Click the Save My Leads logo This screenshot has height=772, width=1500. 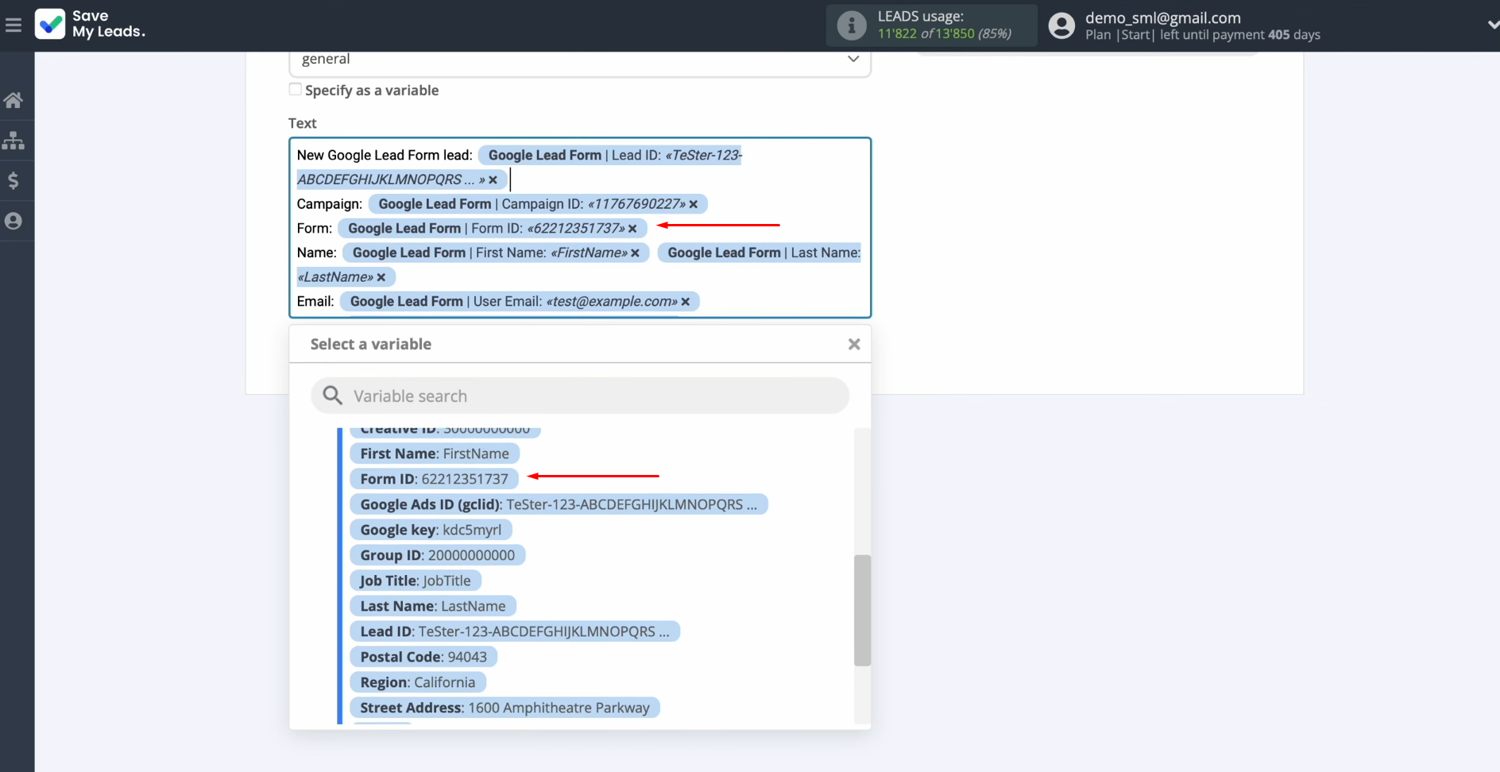tap(91, 25)
